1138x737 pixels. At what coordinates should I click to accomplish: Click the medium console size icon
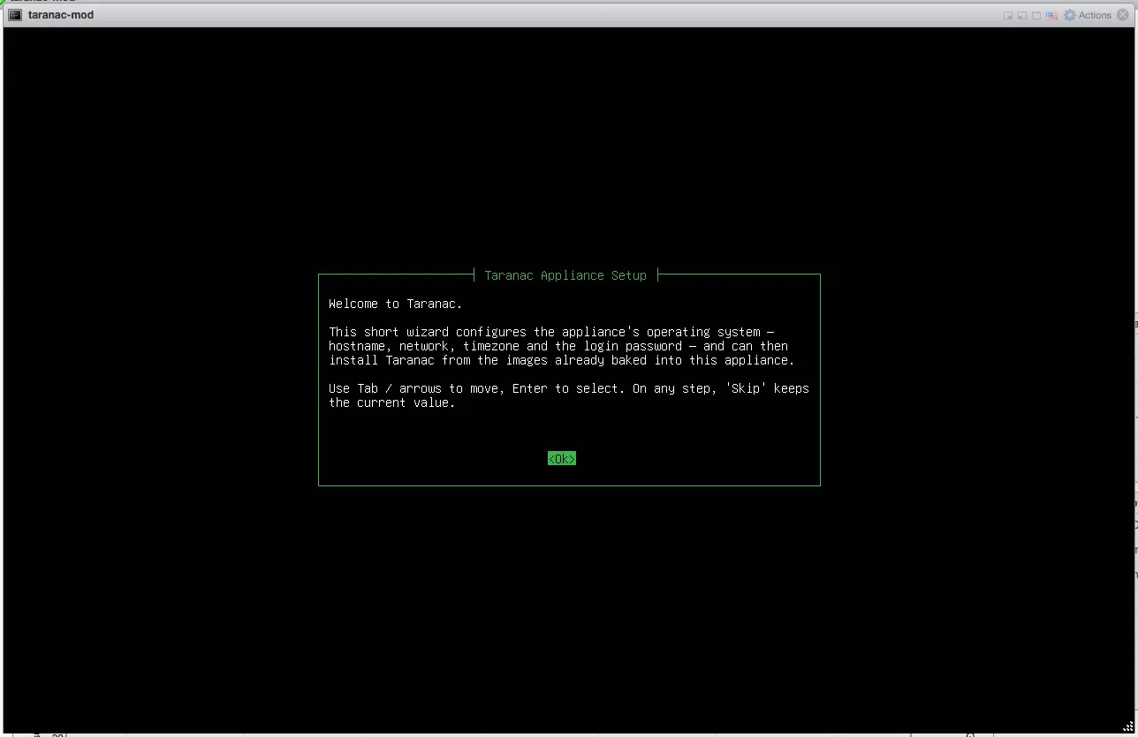click(1022, 16)
